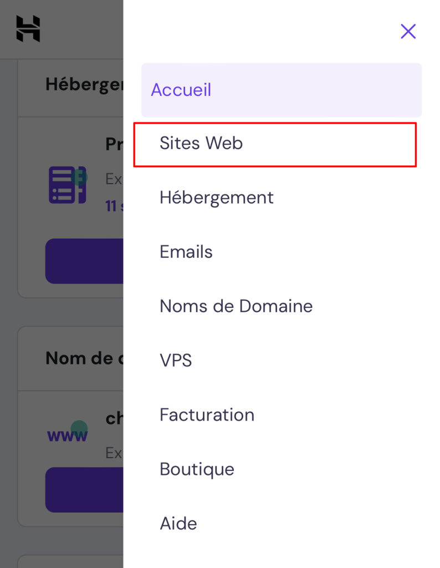Close the navigation menu with the X
The image size is (440, 568).
point(408,32)
